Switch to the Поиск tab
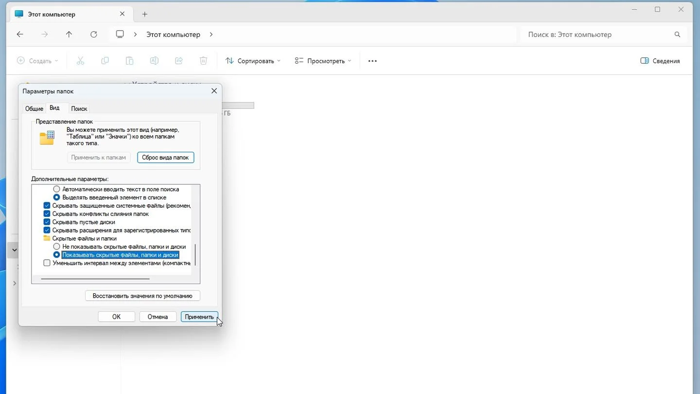The height and width of the screenshot is (394, 700). tap(79, 108)
